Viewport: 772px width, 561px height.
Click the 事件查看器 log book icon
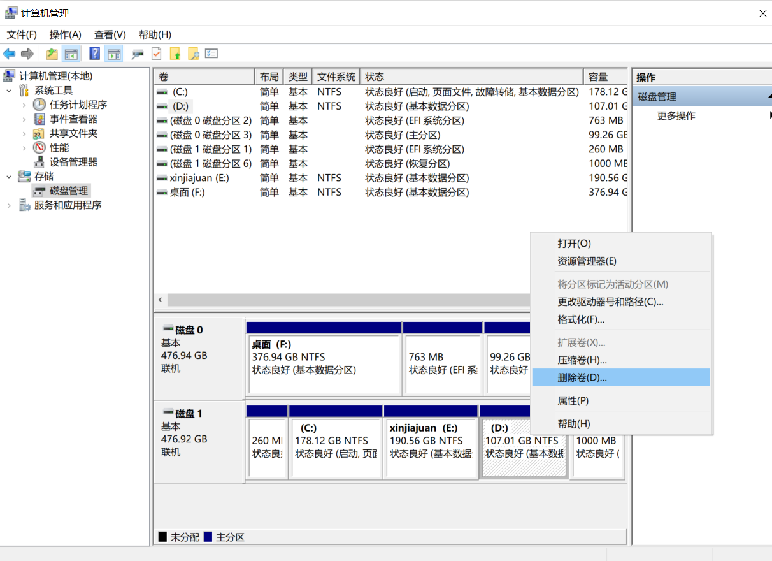[x=39, y=119]
